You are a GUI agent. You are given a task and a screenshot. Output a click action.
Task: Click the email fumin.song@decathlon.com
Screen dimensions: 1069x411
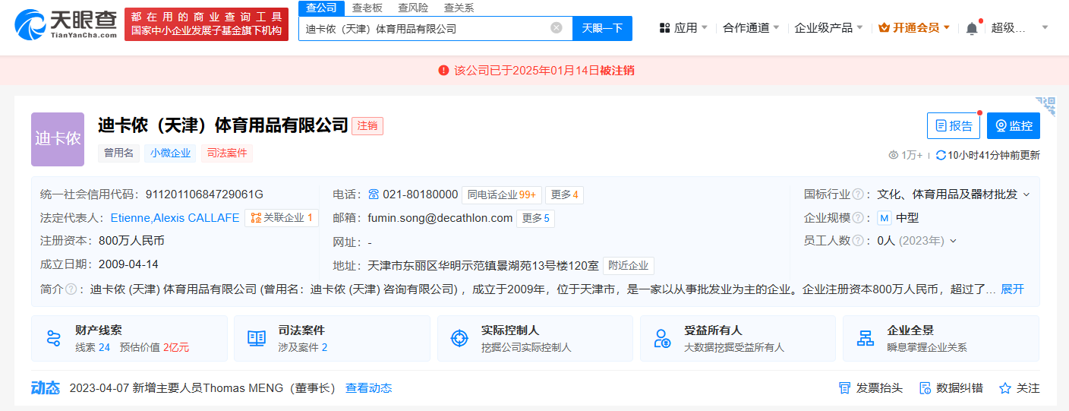click(440, 218)
